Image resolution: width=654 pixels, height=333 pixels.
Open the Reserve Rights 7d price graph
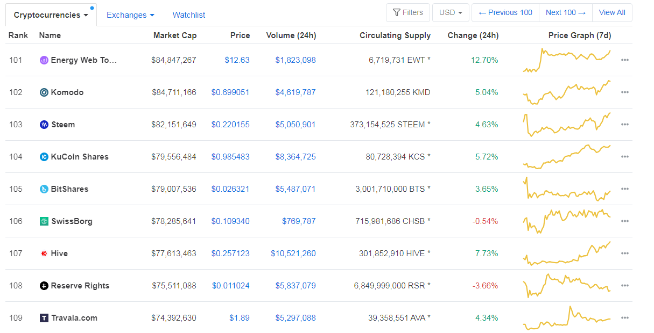point(567,286)
